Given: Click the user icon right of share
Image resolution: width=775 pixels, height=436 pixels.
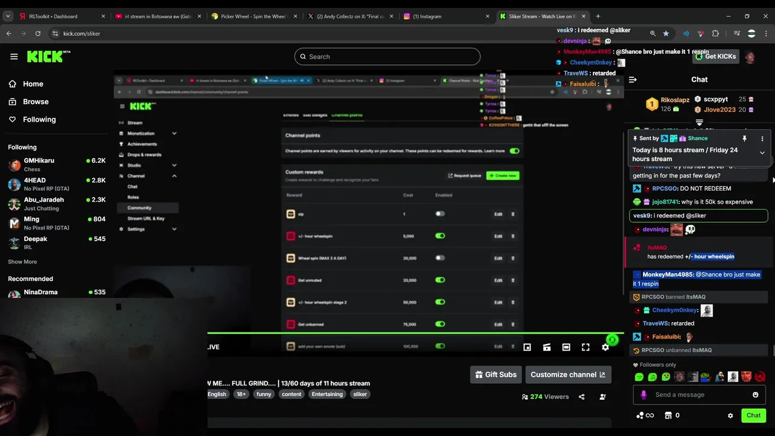Looking at the screenshot, I should point(602,397).
